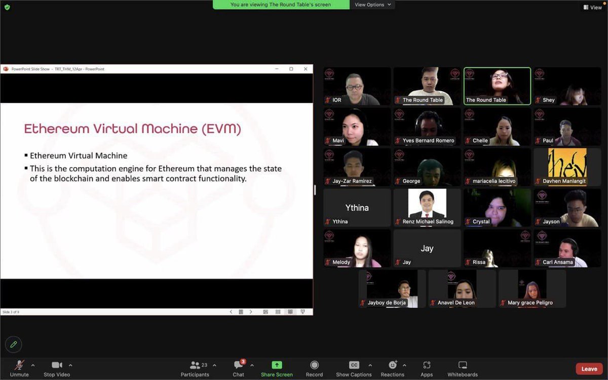Expand caption options arrow
The width and height of the screenshot is (608, 380).
point(370,365)
